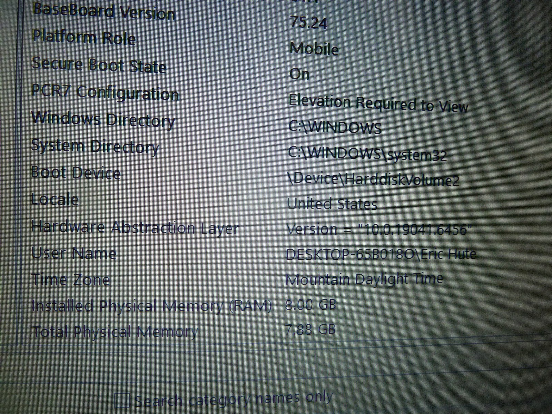Select the Windows Directory row label
This screenshot has height=414, width=552.
[x=103, y=120]
